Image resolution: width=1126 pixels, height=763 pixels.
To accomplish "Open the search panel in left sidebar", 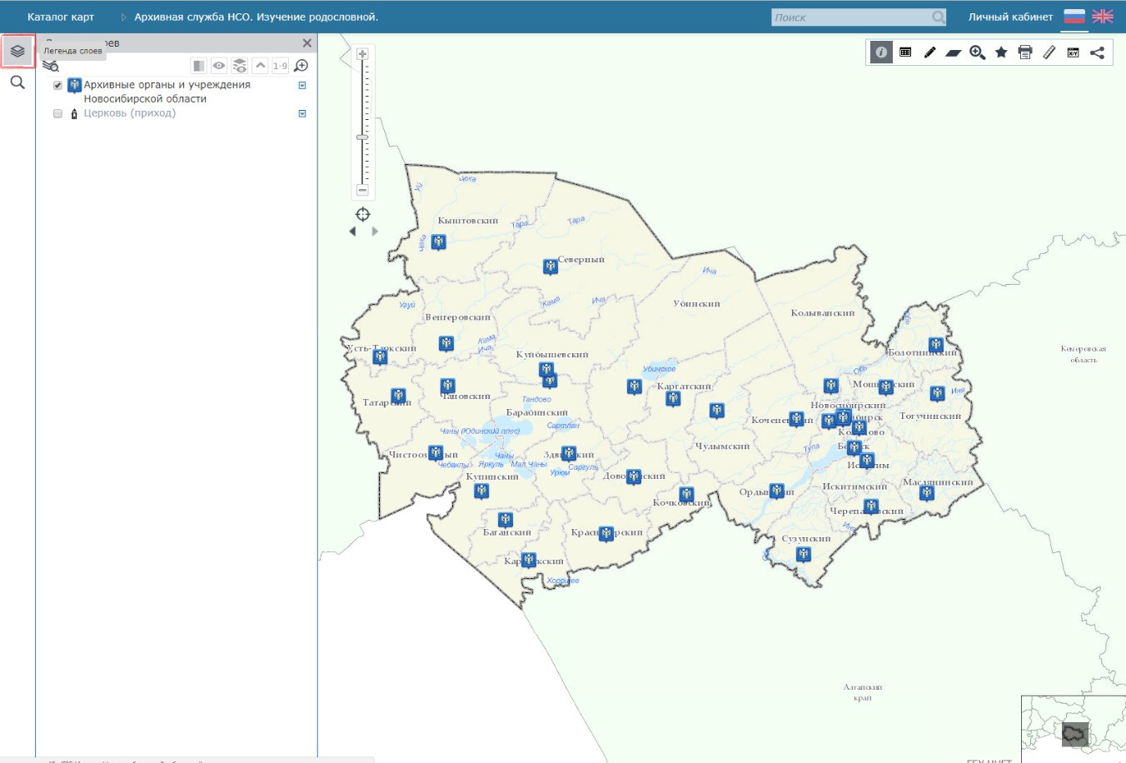I will [x=17, y=82].
